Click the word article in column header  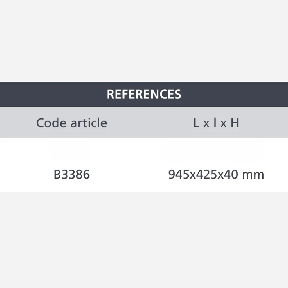click(89, 123)
